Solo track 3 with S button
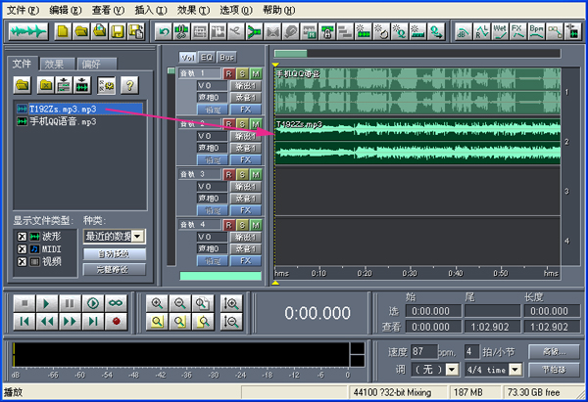The image size is (588, 402). 243,174
